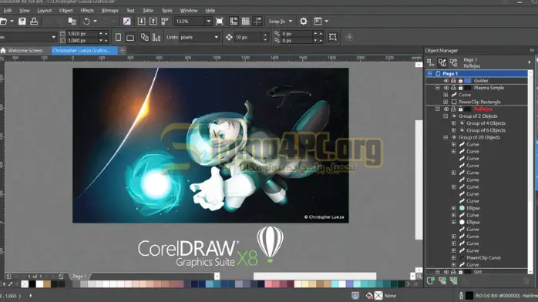Viewport: 538px width, 302px height.
Task: Click the Undo arrow icon
Action: (86, 22)
